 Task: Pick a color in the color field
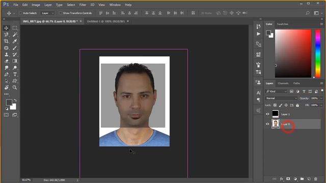pos(293,53)
